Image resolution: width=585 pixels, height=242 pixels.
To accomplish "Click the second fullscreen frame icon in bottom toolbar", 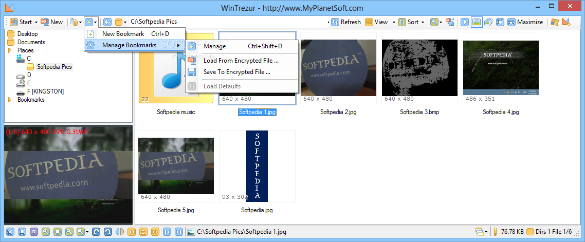I will point(22,232).
